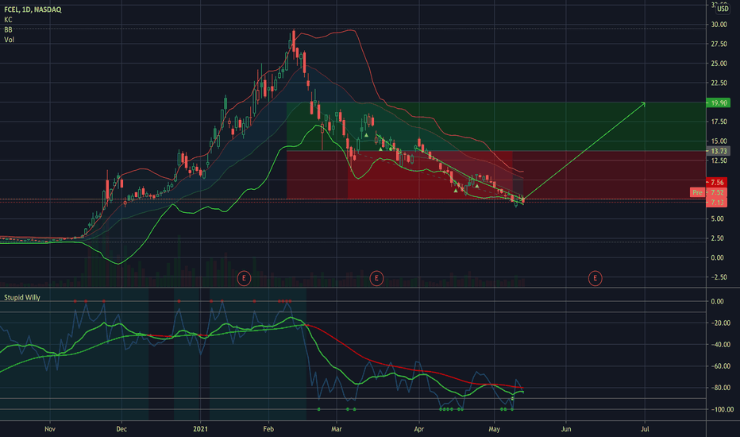Select the Vol indicator legend
The height and width of the screenshot is (437, 740).
9,40
